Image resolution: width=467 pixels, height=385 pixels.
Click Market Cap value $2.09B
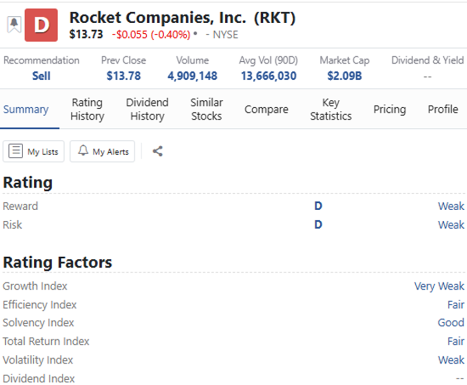pyautogui.click(x=345, y=76)
